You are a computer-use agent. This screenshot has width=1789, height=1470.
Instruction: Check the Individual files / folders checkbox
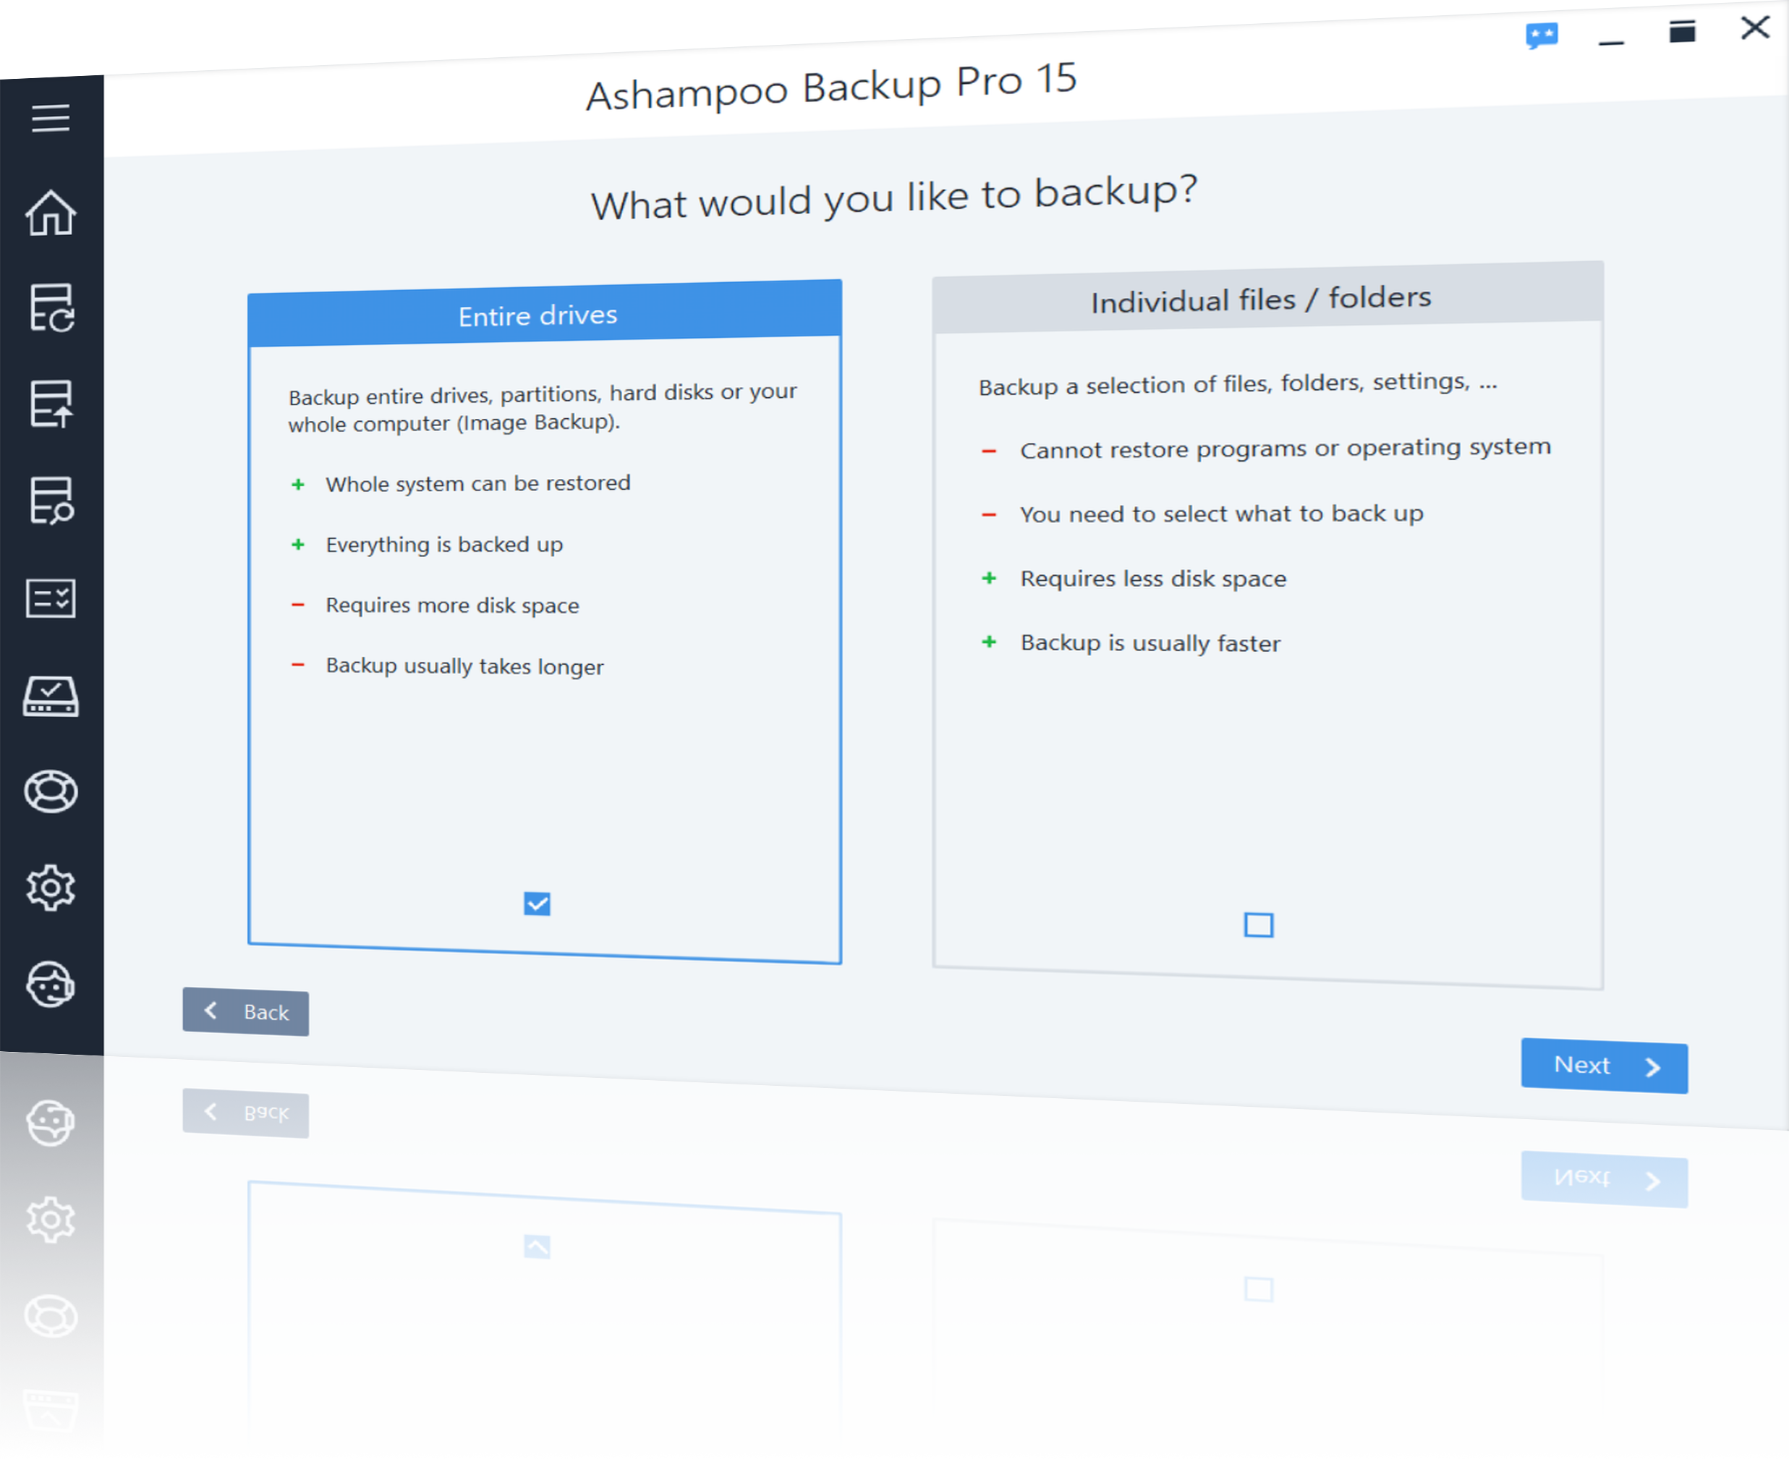click(x=1258, y=925)
